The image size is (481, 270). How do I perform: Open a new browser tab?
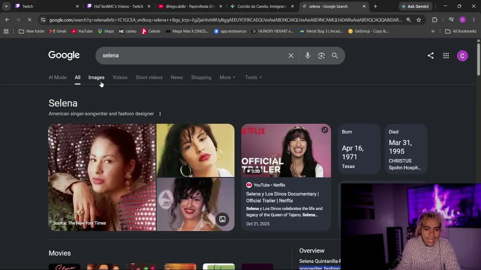click(x=375, y=6)
